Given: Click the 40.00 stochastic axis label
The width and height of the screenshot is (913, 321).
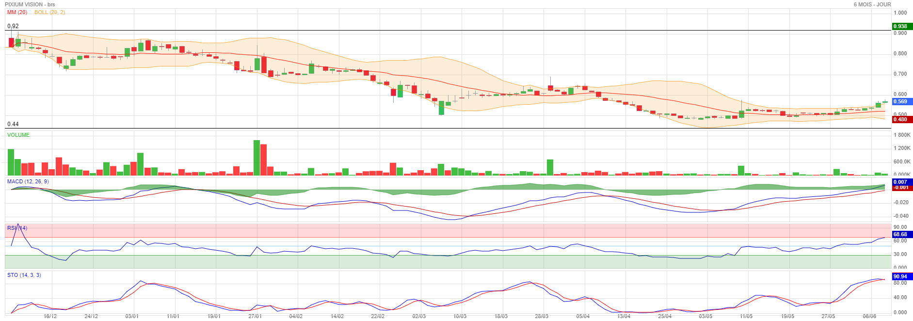Looking at the screenshot, I should (900, 297).
